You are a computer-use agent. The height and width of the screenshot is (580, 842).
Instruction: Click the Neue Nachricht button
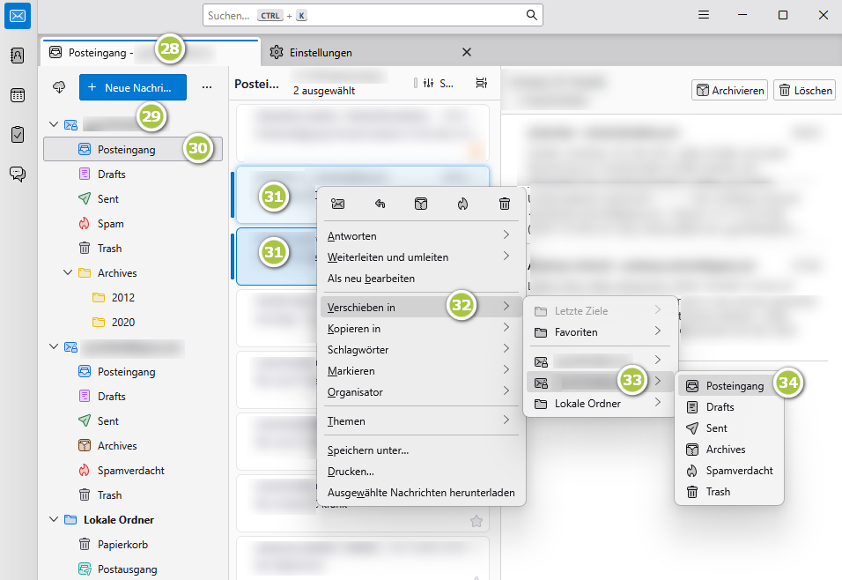132,87
